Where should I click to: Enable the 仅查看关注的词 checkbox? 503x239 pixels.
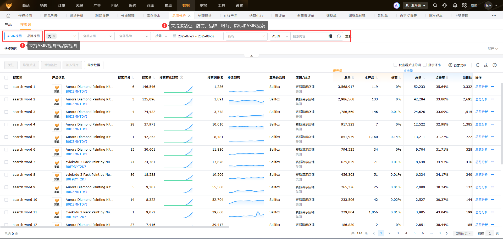(x=395, y=65)
